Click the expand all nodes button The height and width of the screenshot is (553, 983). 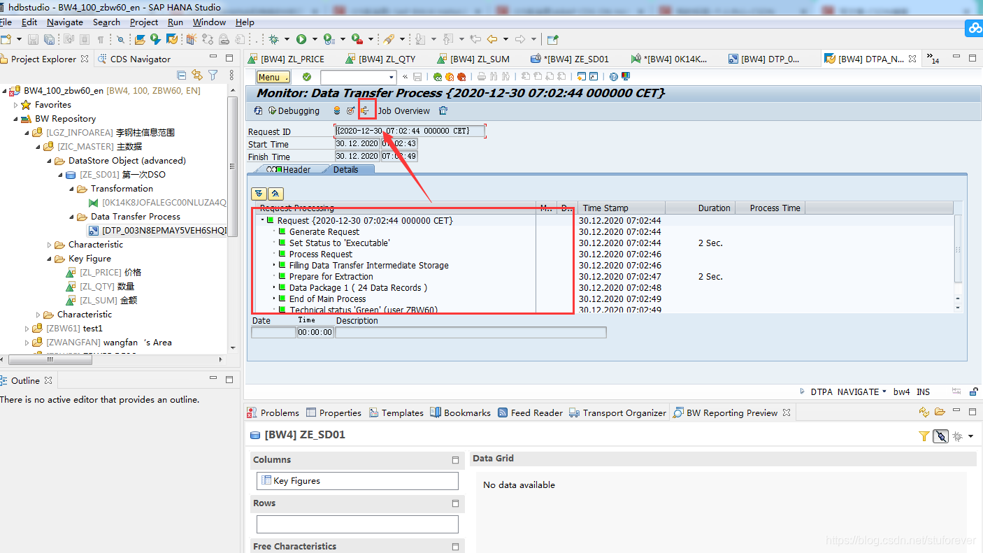pos(259,194)
